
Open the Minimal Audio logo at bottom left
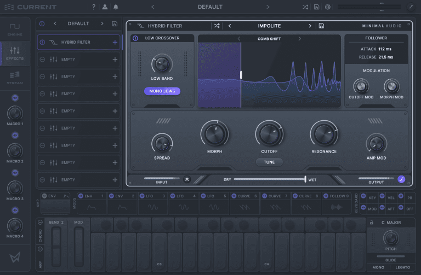click(x=15, y=258)
